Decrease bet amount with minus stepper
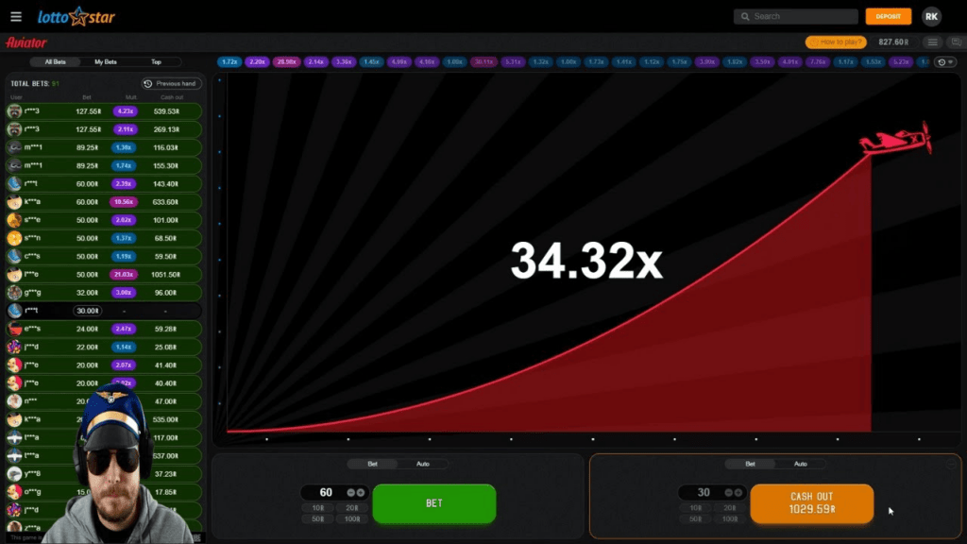967x544 pixels. point(350,492)
